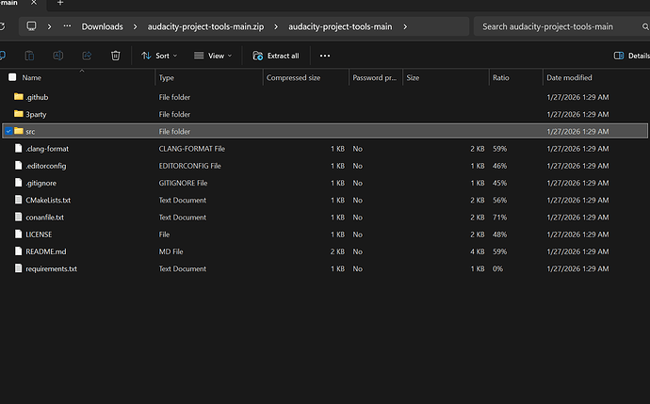Uncheck the src folder checkbox

8,131
